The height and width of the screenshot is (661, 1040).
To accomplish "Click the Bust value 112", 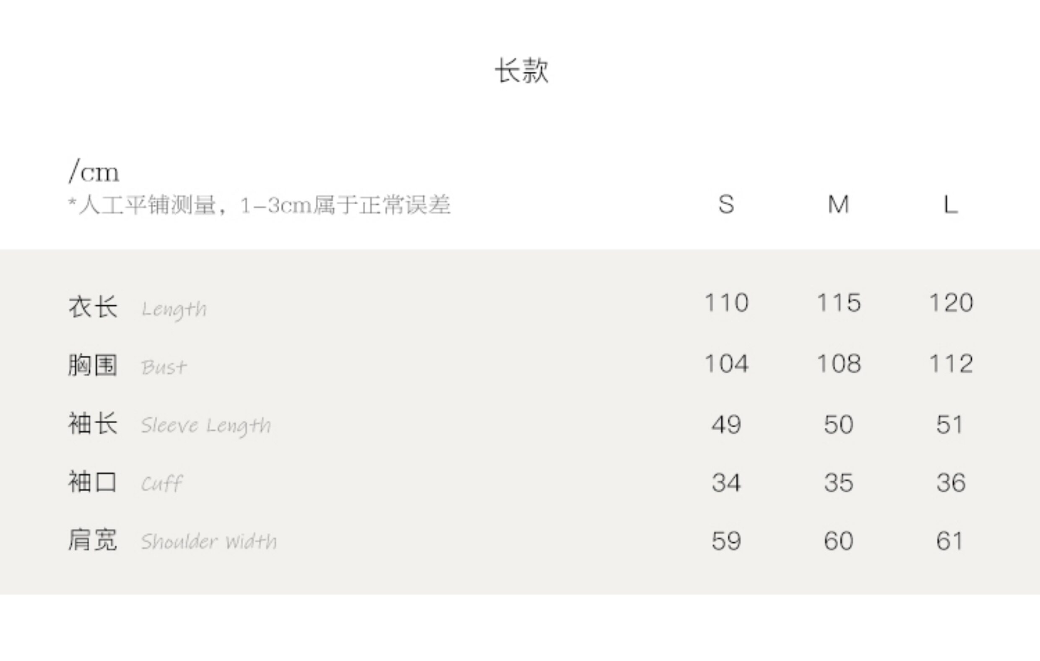I will 951,364.
